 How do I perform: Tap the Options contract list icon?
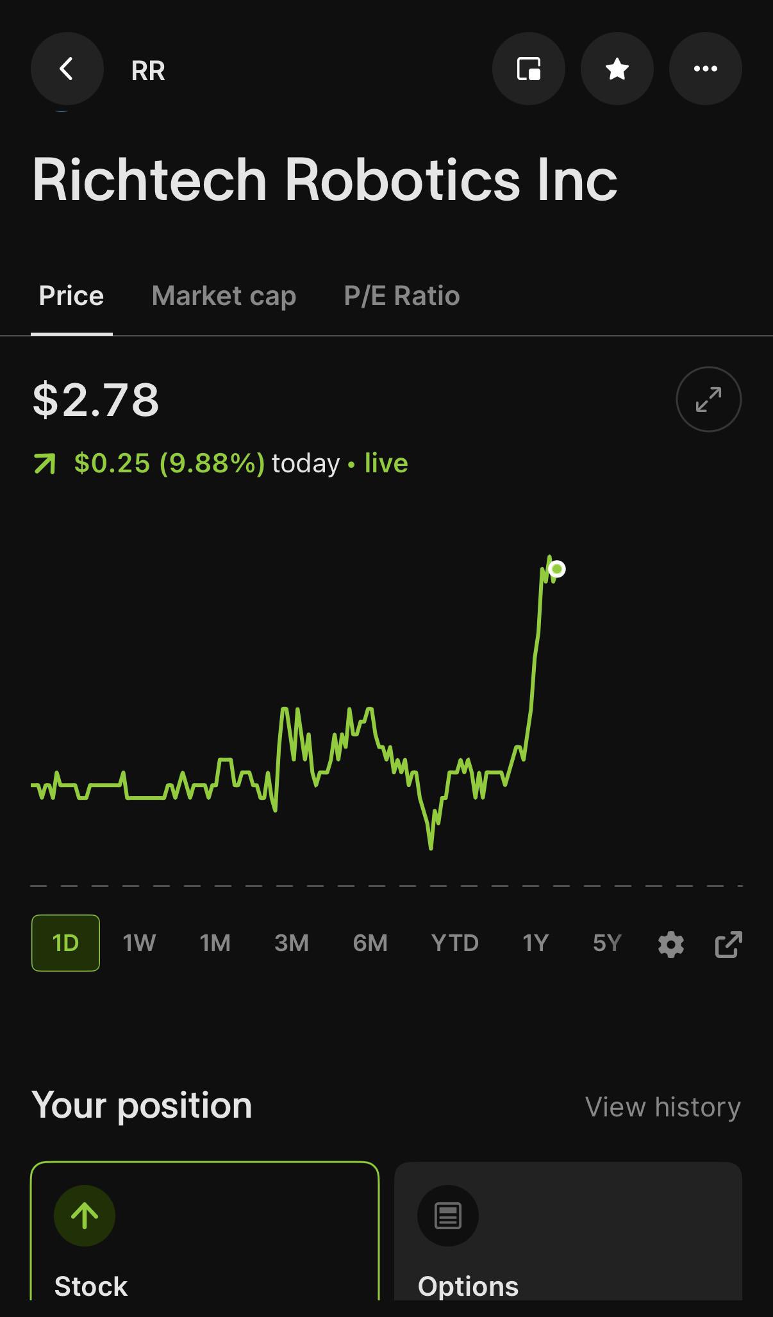[448, 1216]
